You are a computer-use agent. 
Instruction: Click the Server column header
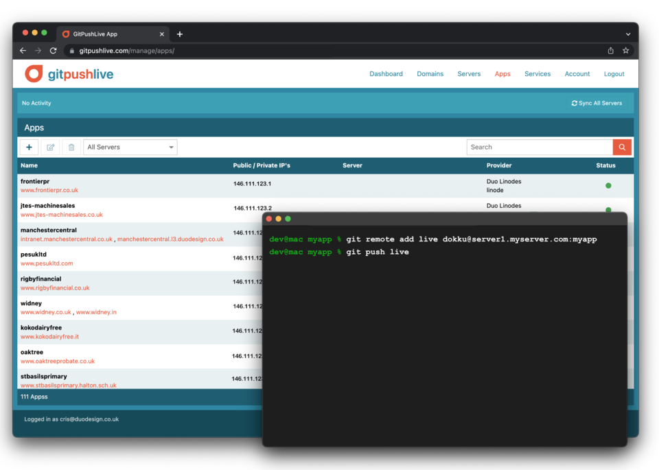352,165
